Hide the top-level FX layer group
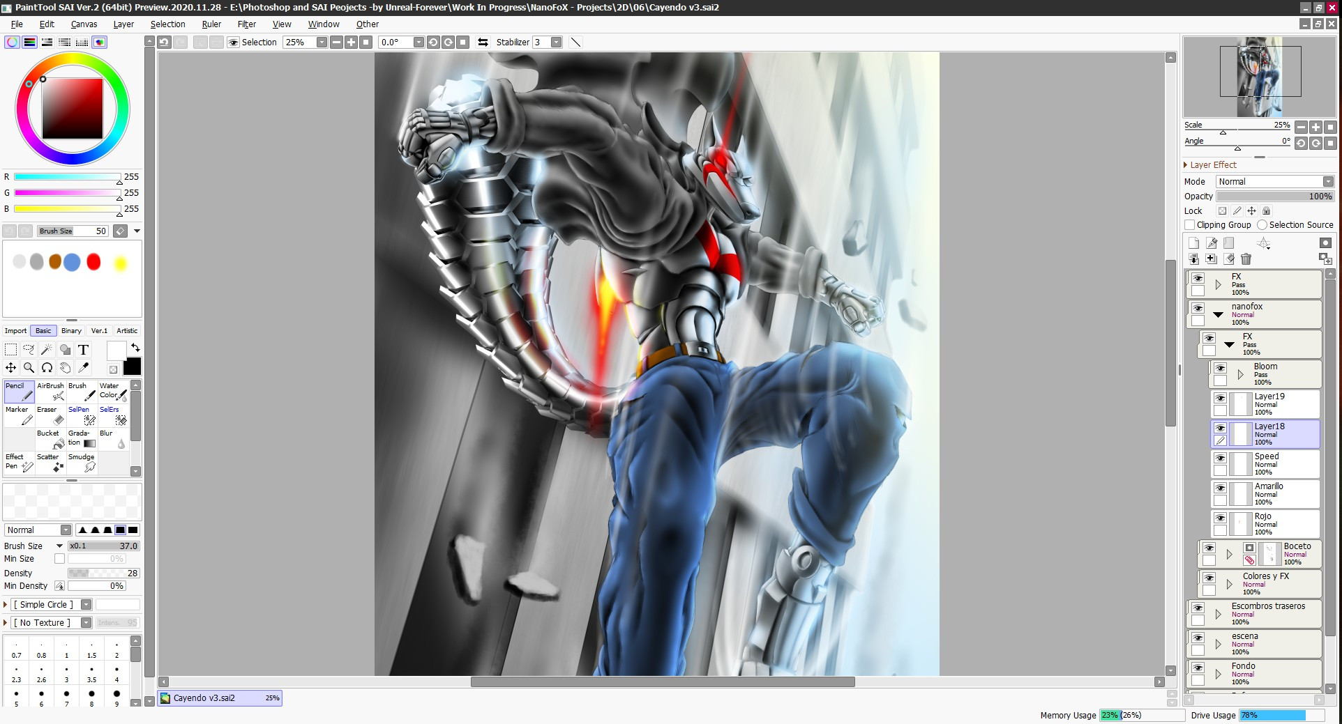 tap(1198, 278)
